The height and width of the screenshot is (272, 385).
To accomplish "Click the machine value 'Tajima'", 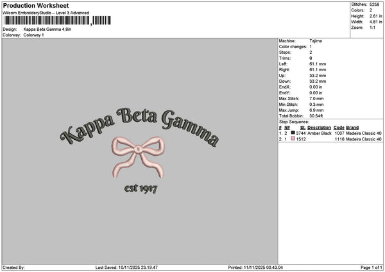I will tap(316, 41).
